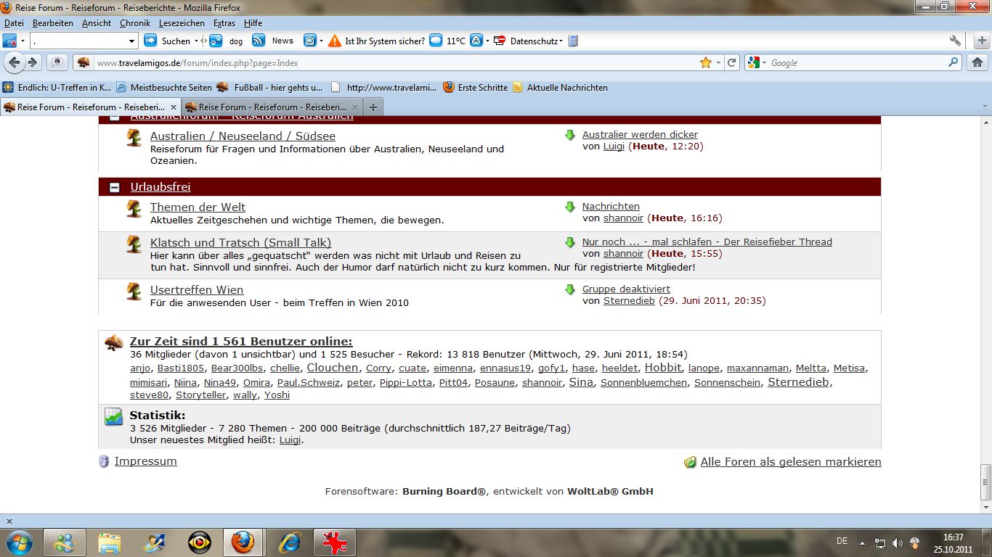Click the 11°C weather toolbar icon
The image size is (992, 557).
[436, 41]
